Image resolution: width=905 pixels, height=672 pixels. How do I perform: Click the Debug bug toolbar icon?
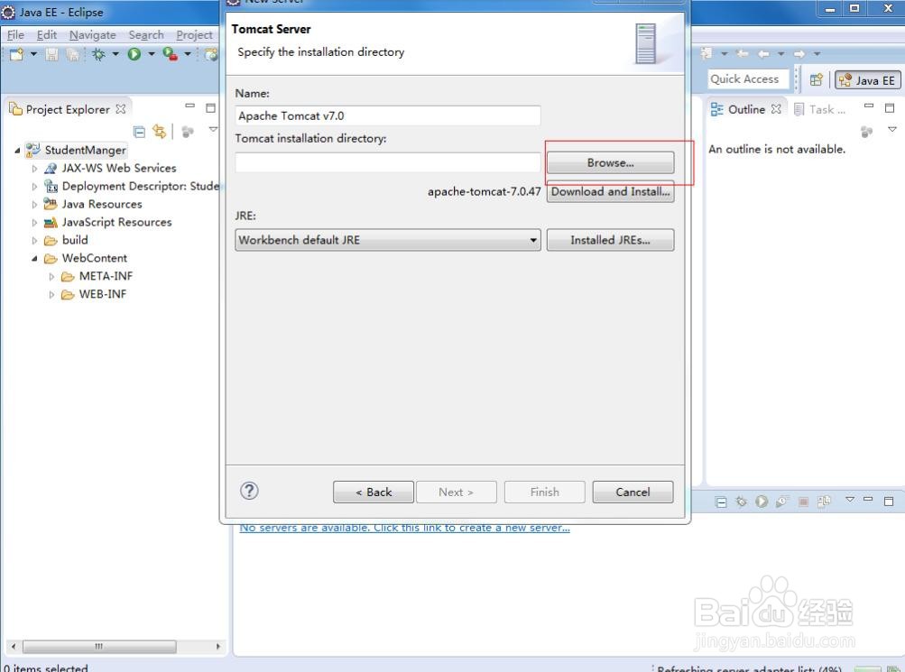[x=98, y=54]
